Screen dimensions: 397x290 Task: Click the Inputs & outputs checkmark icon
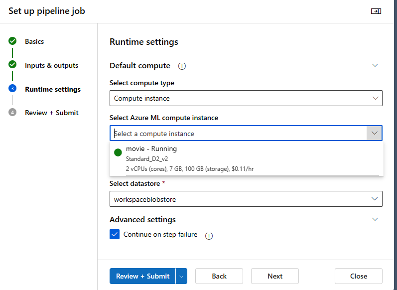click(12, 65)
